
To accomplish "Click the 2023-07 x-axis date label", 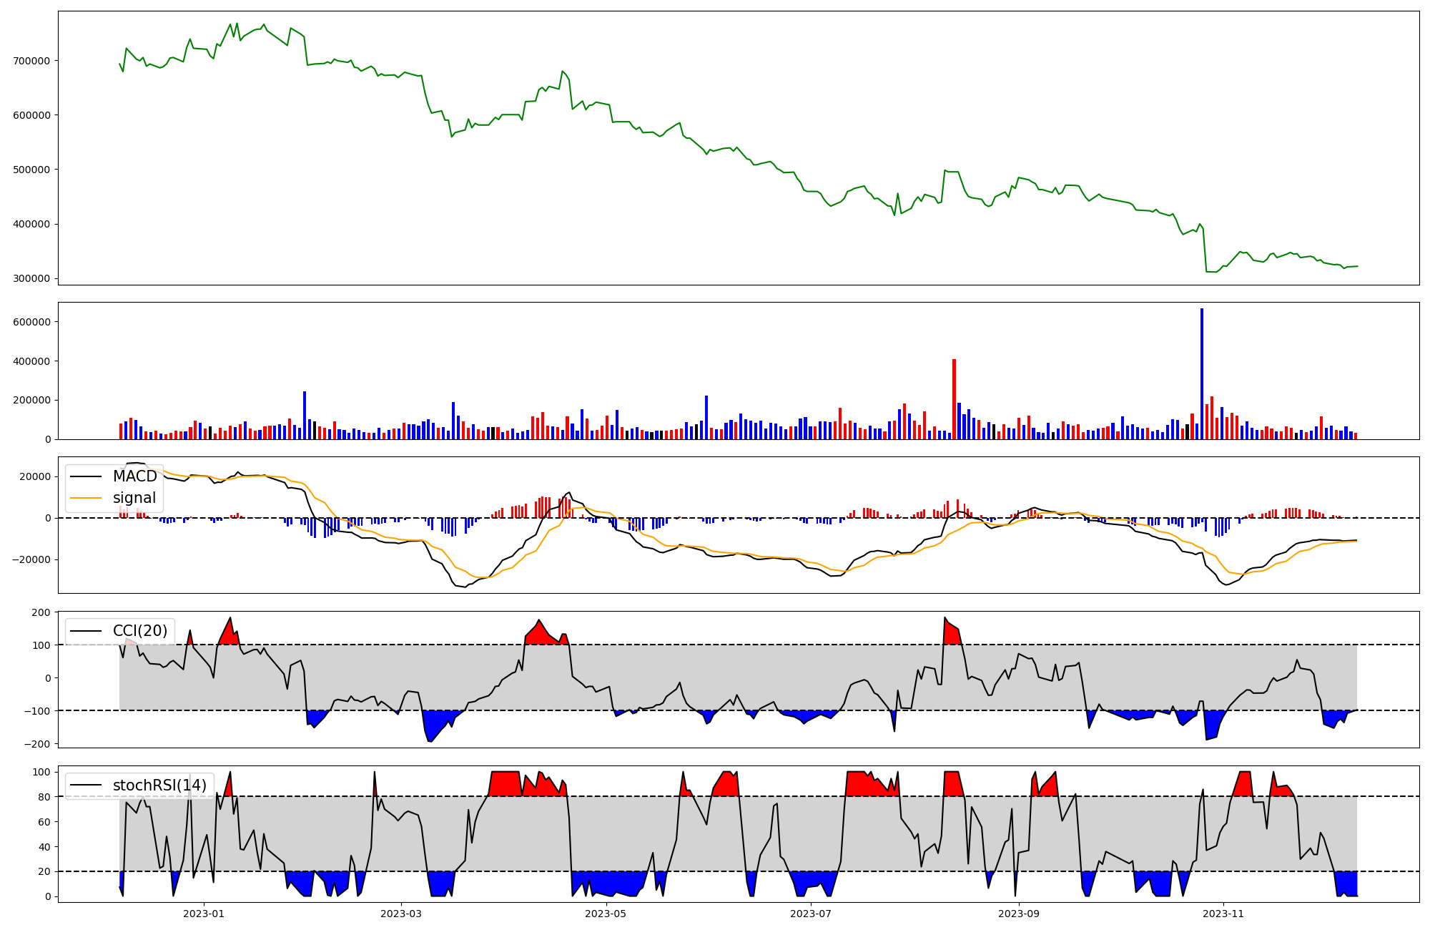I will coord(812,914).
